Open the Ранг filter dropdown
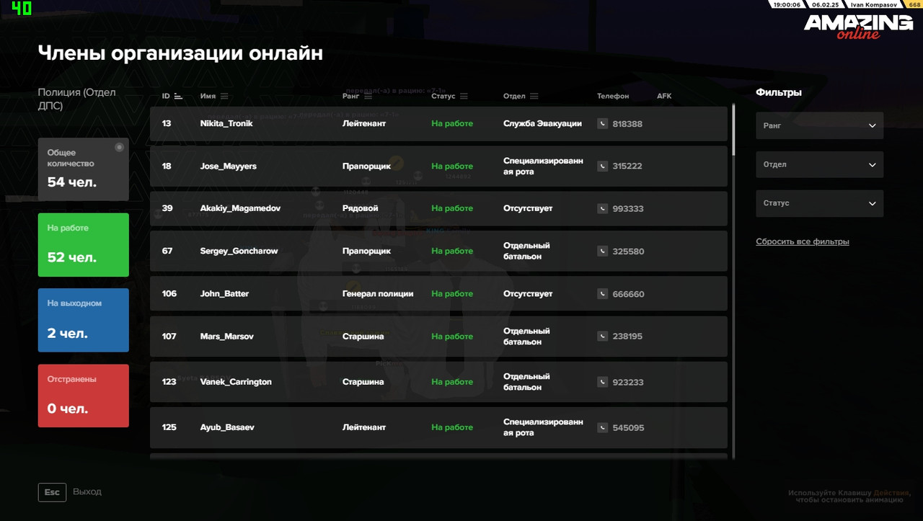This screenshot has width=923, height=521. coord(819,125)
